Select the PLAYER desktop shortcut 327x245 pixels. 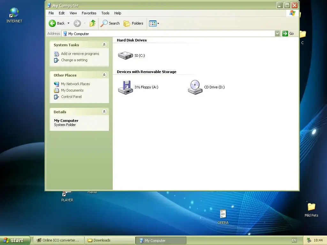tap(67, 197)
